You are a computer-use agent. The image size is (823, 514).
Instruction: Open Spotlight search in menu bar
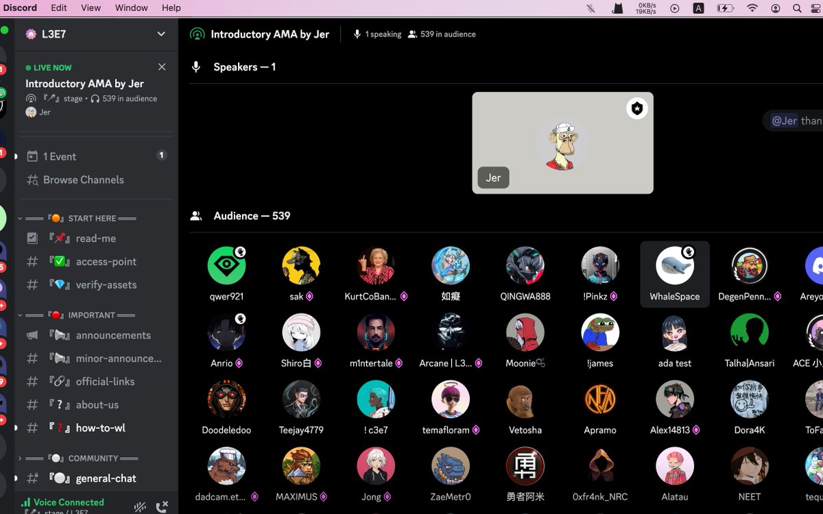point(797,8)
